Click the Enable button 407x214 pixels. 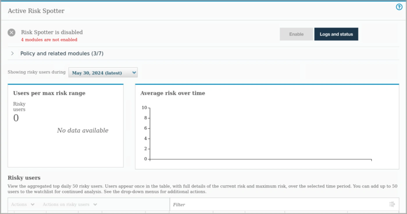[296, 34]
